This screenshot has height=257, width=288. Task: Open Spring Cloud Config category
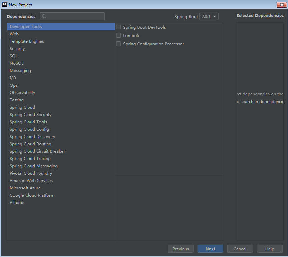click(61, 129)
